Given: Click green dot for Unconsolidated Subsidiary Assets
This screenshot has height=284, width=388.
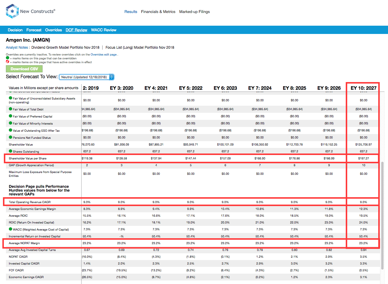Looking at the screenshot, I should (11, 98).
